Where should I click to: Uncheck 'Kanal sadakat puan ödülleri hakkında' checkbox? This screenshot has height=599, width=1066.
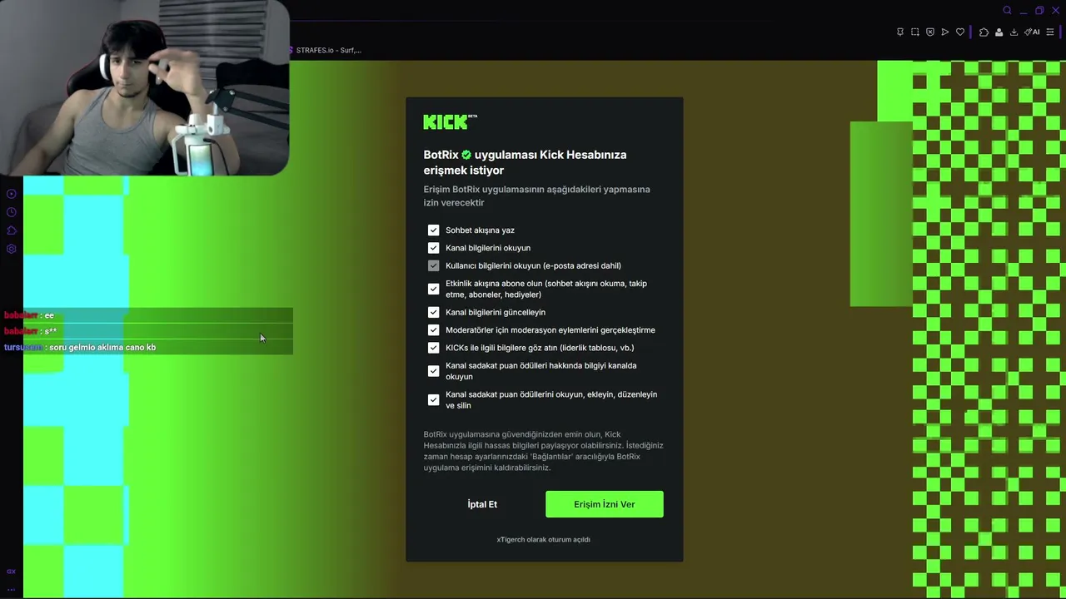(433, 371)
